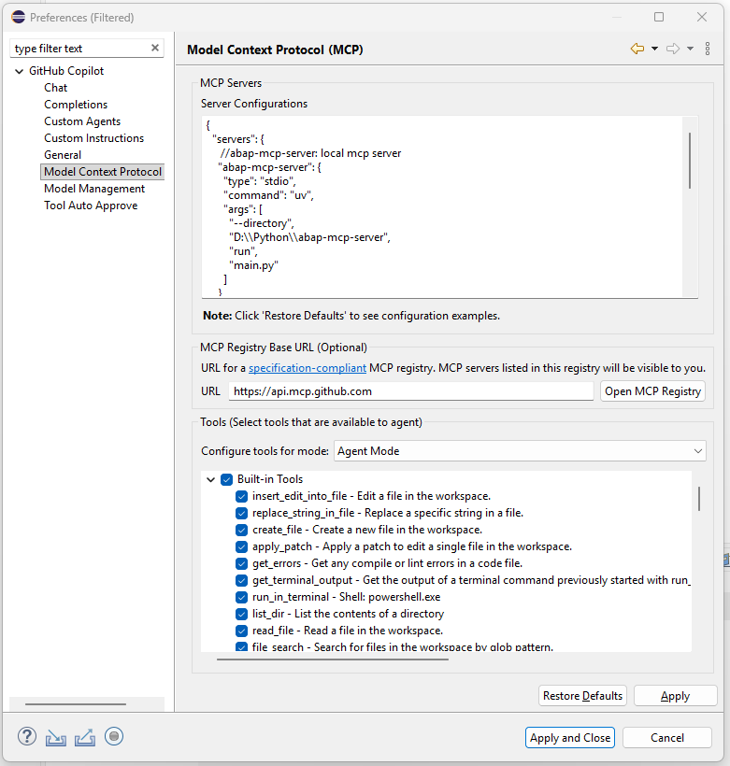
Task: Open the forward history dropdown arrow
Action: pyautogui.click(x=691, y=49)
